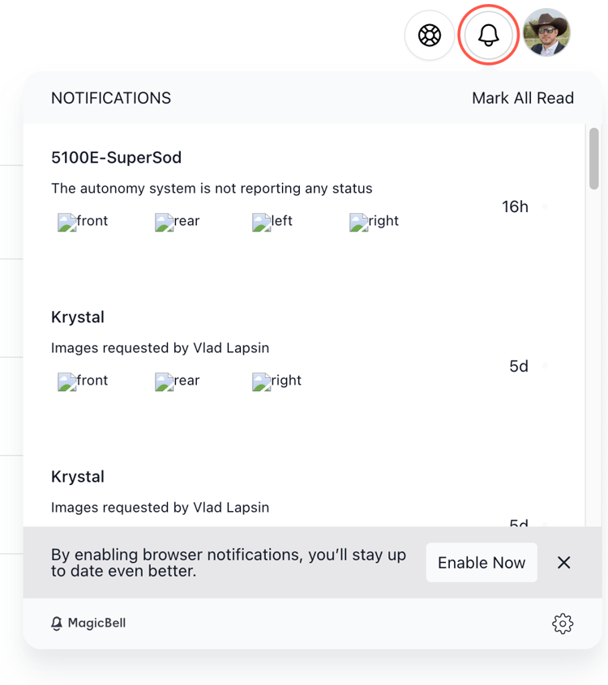This screenshot has width=608, height=685.
Task: Click Mark All Read
Action: [523, 98]
